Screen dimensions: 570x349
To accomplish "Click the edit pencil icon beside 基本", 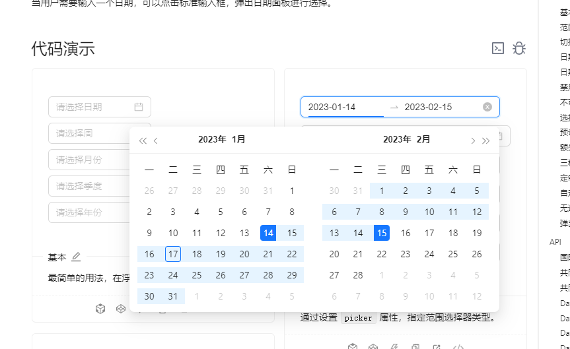I will (76, 257).
